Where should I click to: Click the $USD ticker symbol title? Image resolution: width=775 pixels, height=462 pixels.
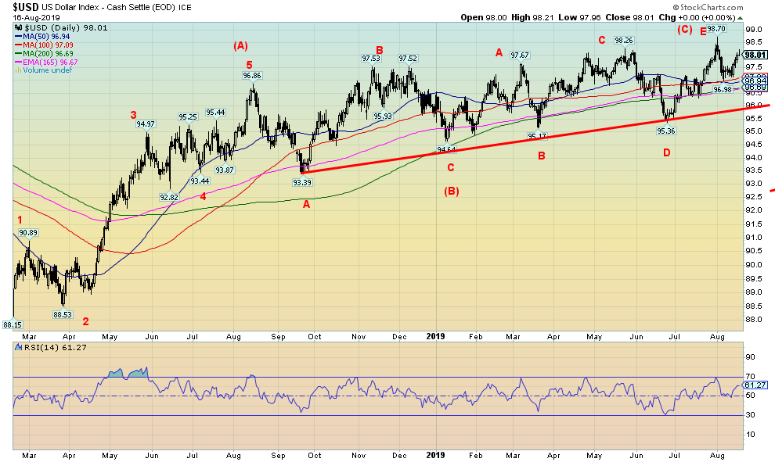pos(20,6)
